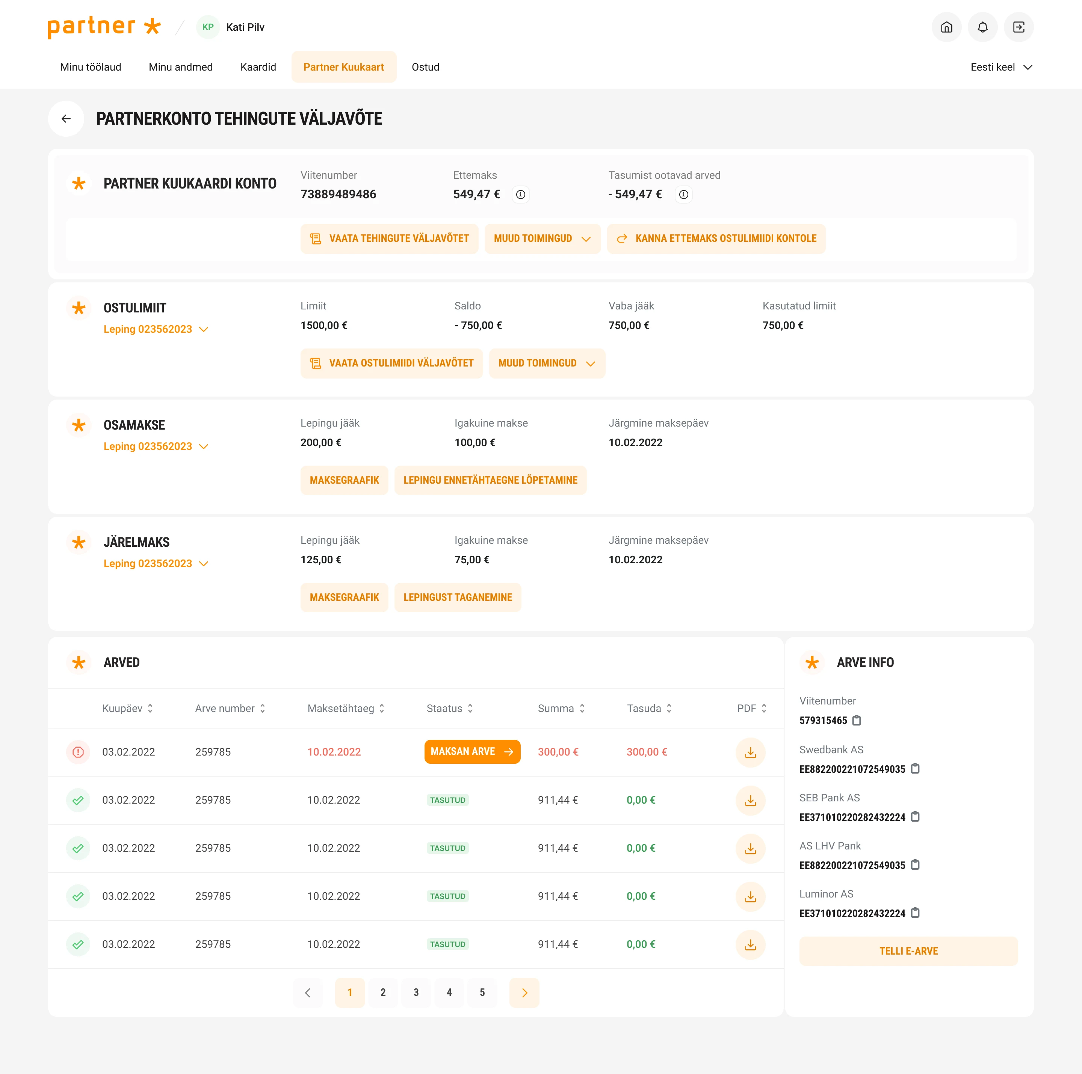Viewport: 1082px width, 1074px height.
Task: Go to page 3 of invoices
Action: click(416, 992)
